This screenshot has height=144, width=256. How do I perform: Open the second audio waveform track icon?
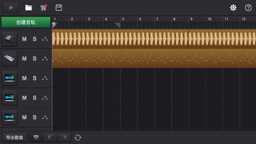(9, 98)
